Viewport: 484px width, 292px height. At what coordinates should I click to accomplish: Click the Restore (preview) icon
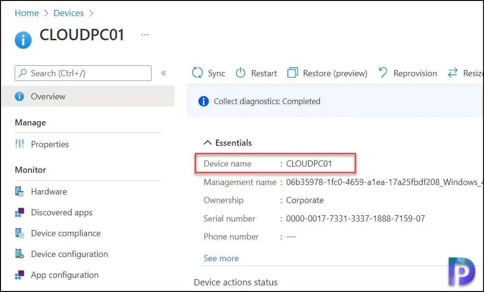click(x=293, y=73)
